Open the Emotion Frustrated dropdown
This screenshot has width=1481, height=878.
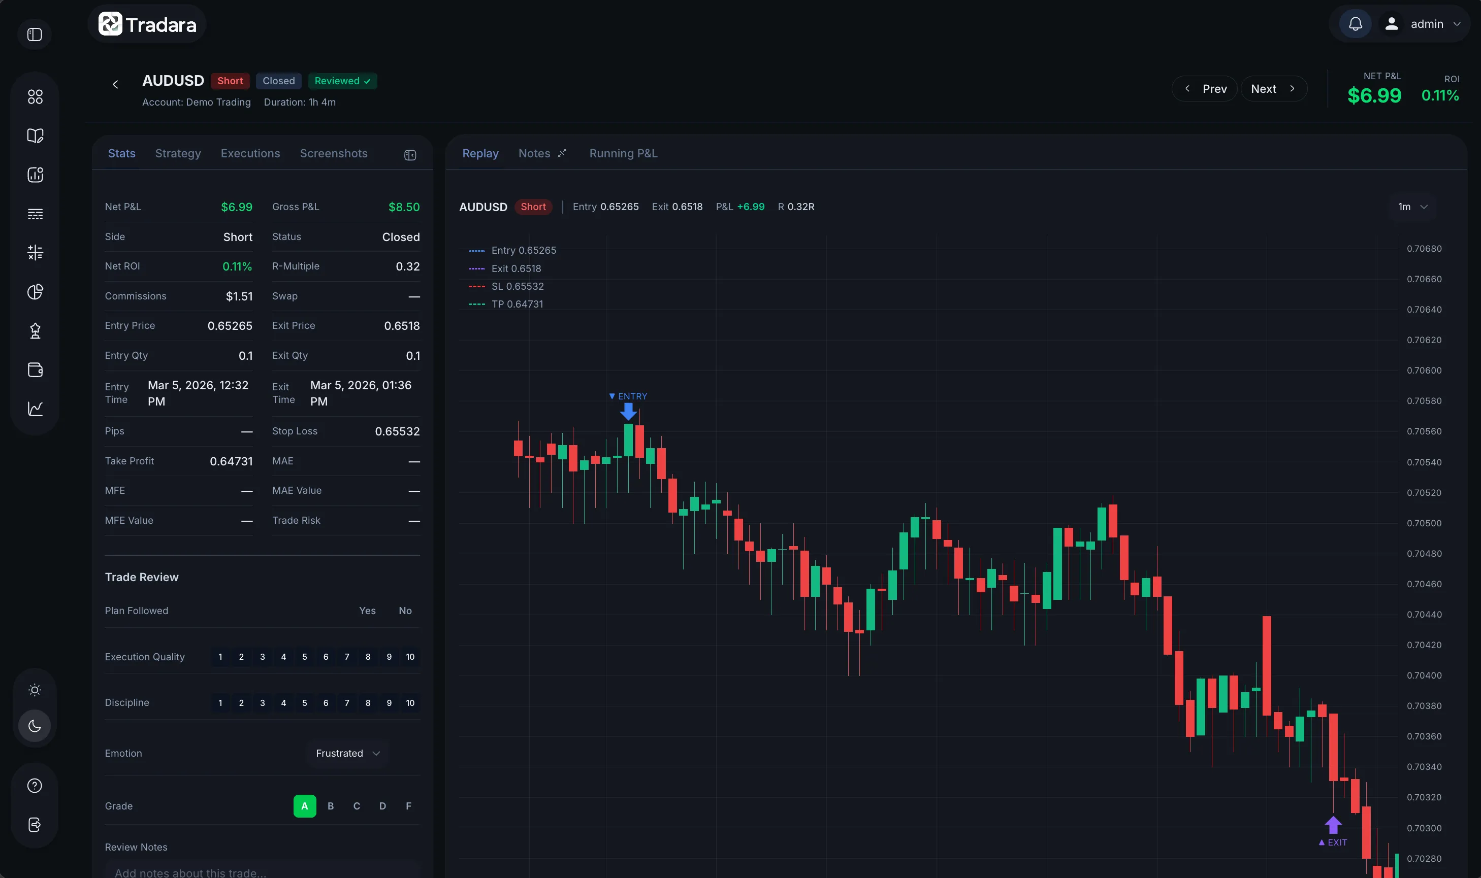[347, 753]
